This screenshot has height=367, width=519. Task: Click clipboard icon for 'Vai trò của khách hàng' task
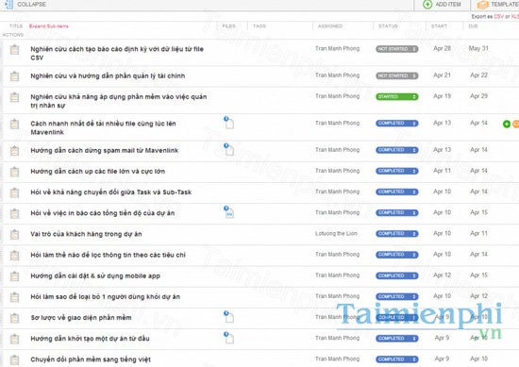pos(14,235)
